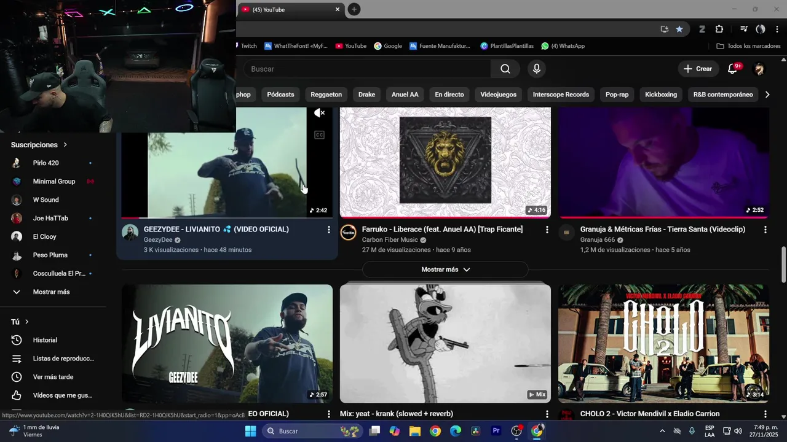
Task: Show hidden system tray icons
Action: (662, 431)
